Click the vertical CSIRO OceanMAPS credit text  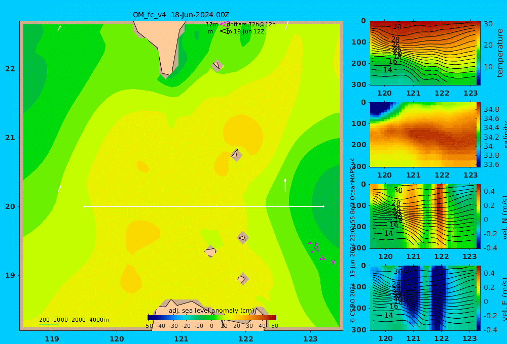[352, 240]
